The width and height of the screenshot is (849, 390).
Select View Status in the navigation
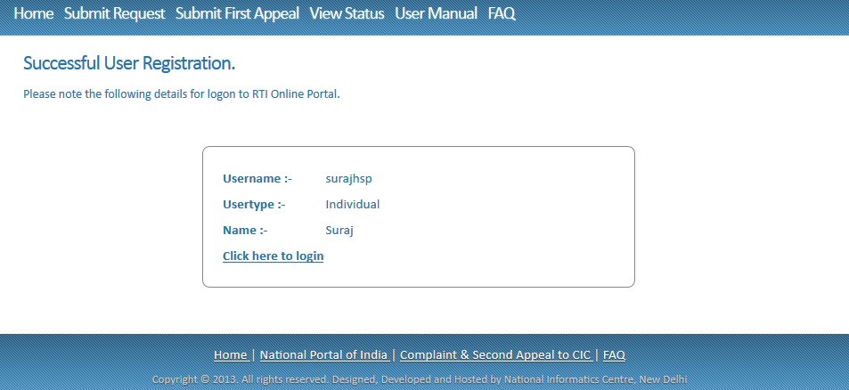click(x=347, y=14)
